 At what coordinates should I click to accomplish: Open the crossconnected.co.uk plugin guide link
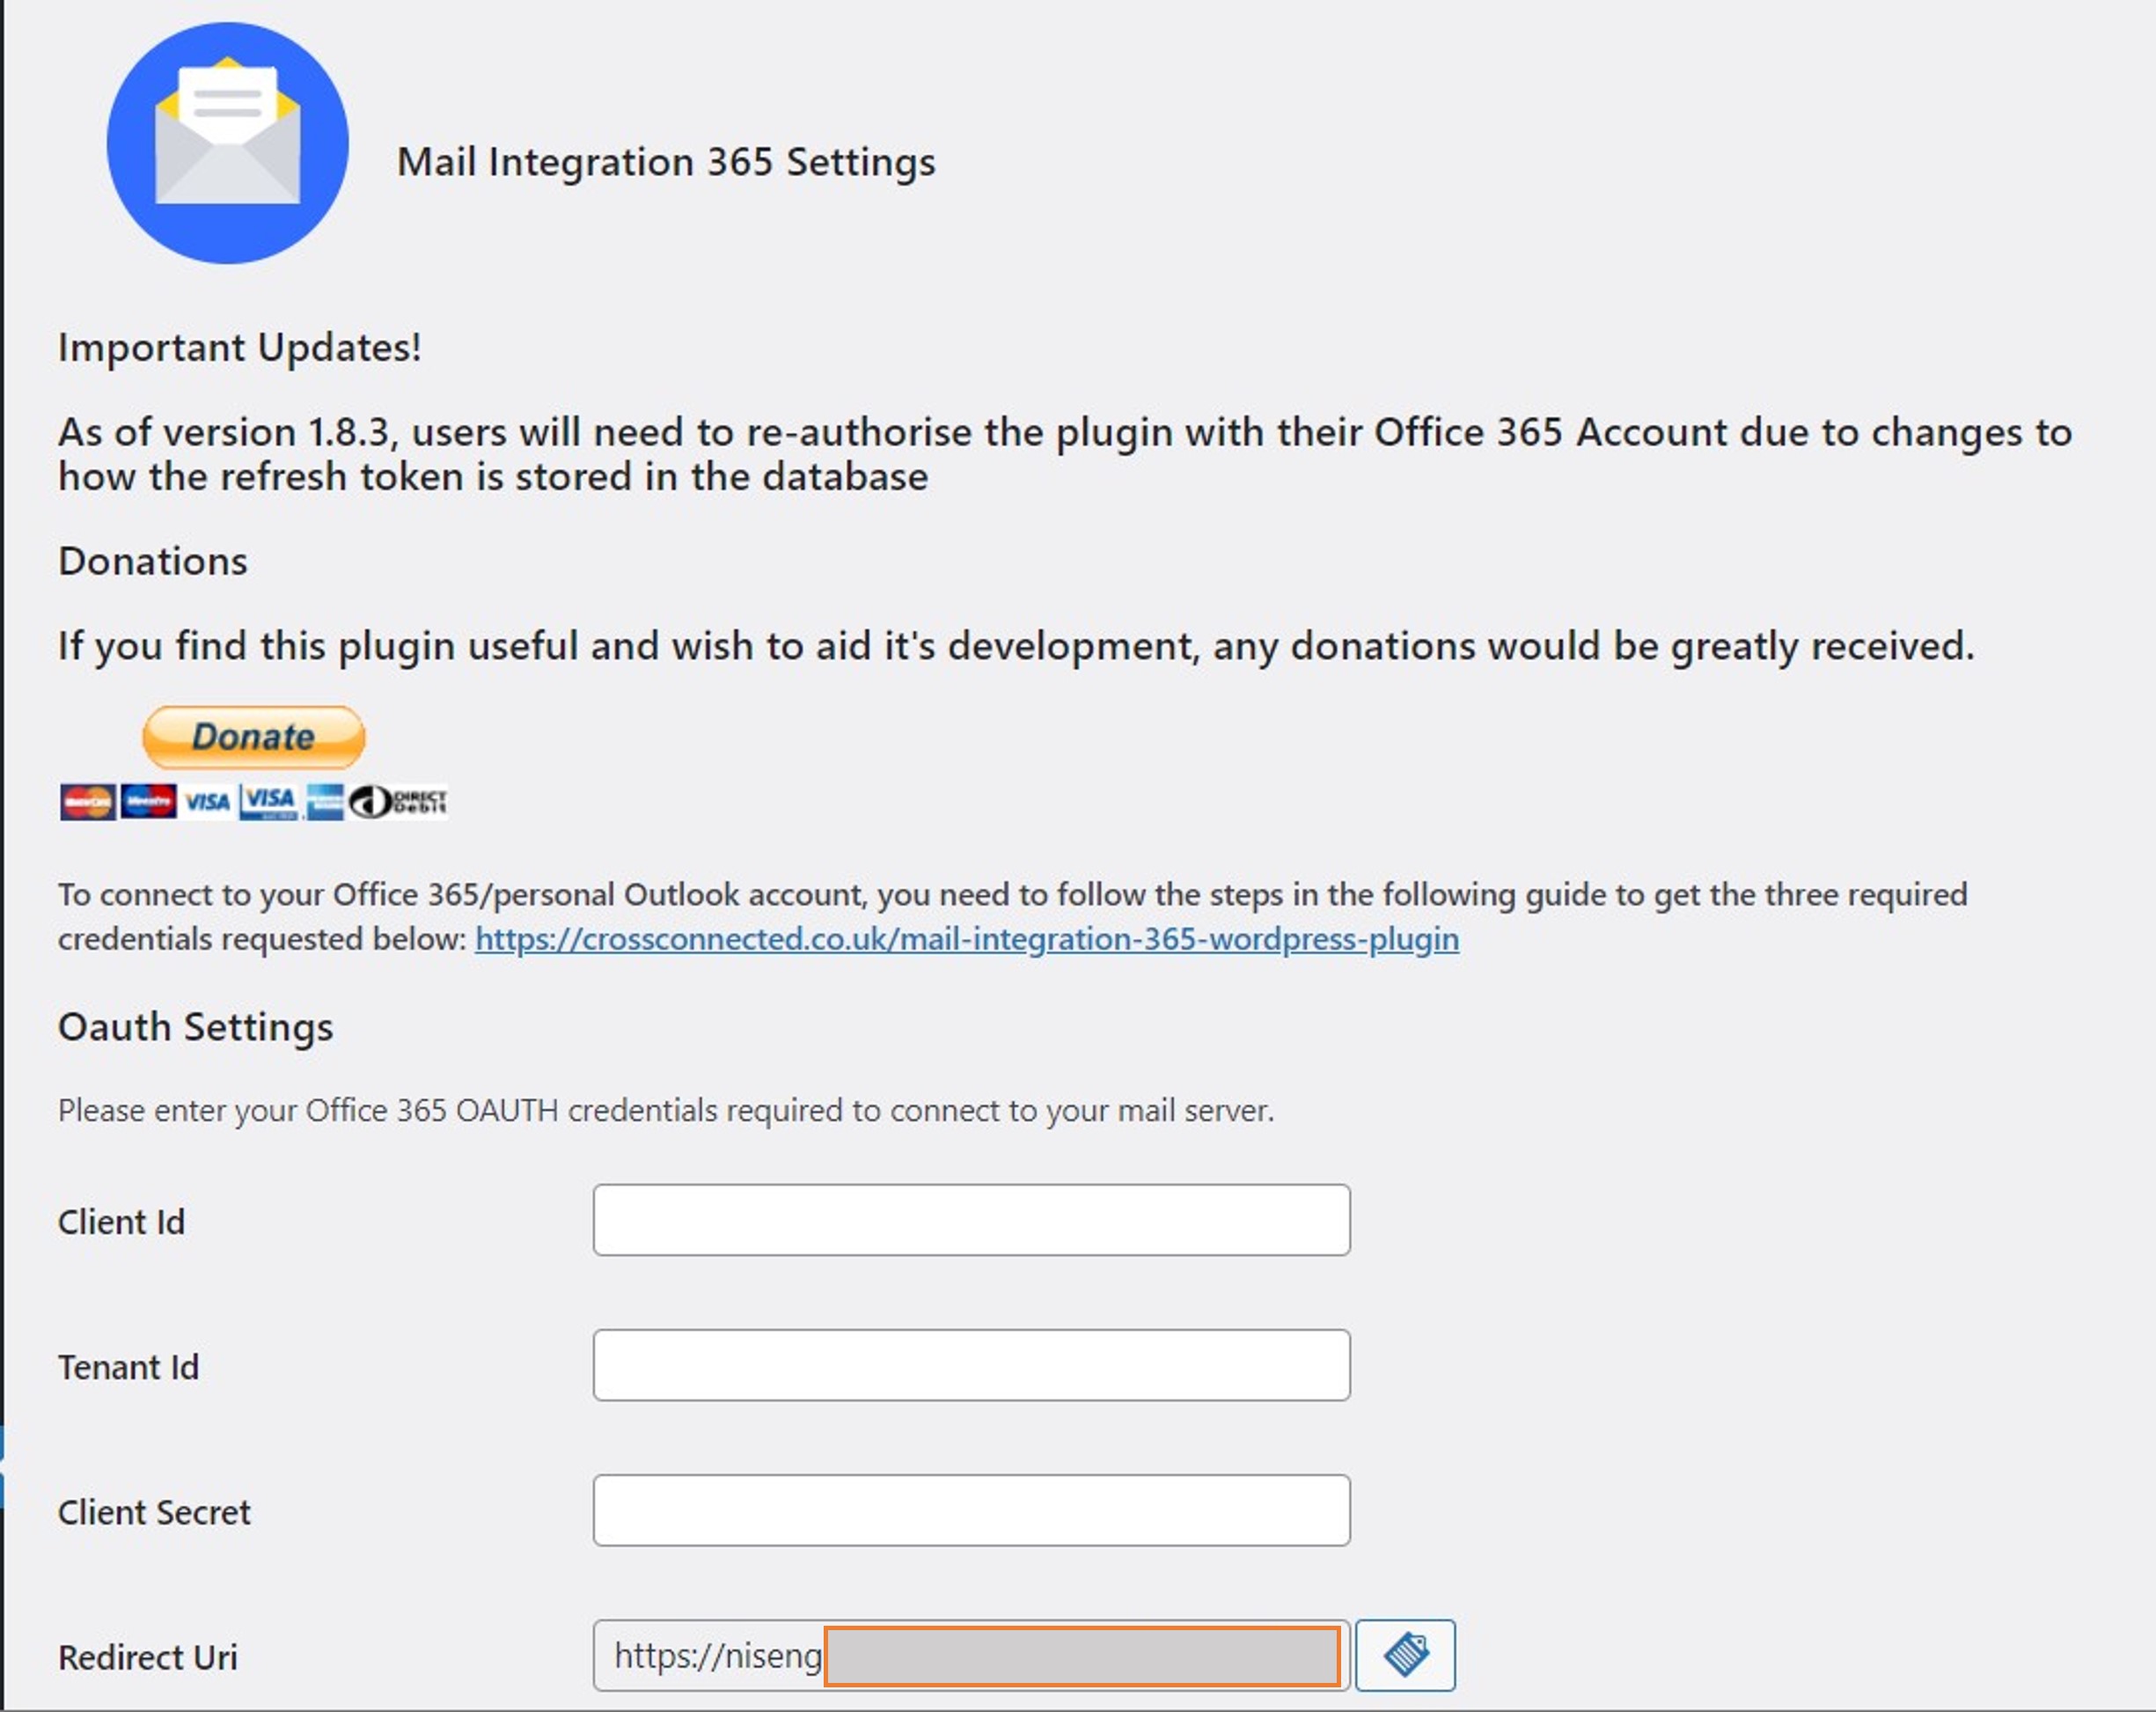[967, 939]
